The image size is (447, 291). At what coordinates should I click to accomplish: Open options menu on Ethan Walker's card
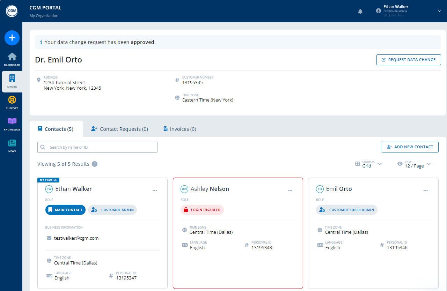tap(155, 190)
